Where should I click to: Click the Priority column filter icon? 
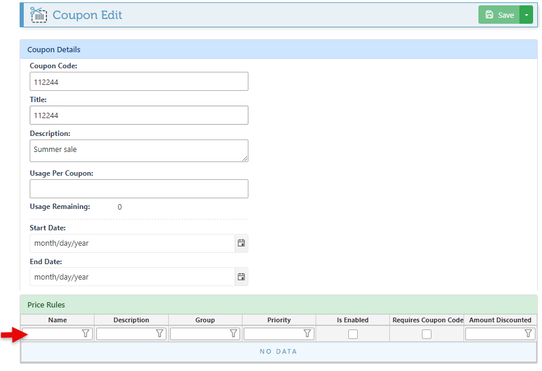point(307,334)
